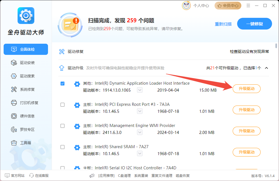Uncheck Intel Dynamic Application Loader driver checkbox
279x181 pixels.
62,84
